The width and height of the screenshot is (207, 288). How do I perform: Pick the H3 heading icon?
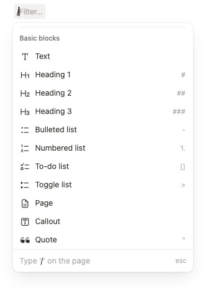[x=25, y=112]
